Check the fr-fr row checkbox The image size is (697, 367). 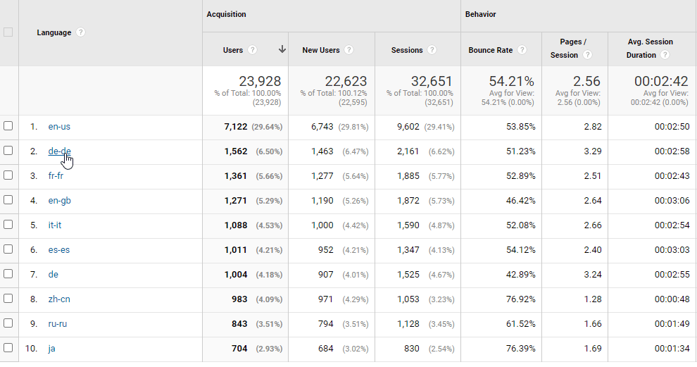pyautogui.click(x=8, y=175)
